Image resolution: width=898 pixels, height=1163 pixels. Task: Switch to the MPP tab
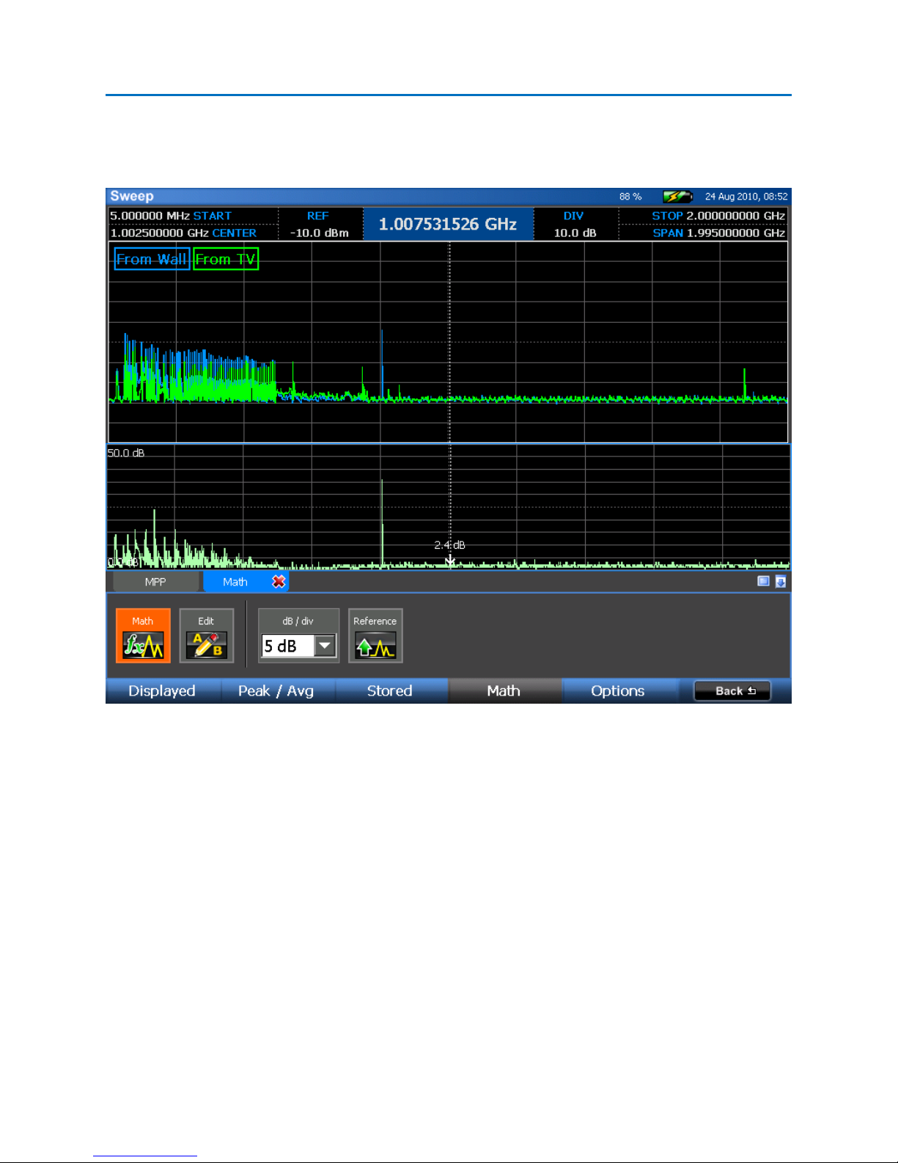[155, 582]
